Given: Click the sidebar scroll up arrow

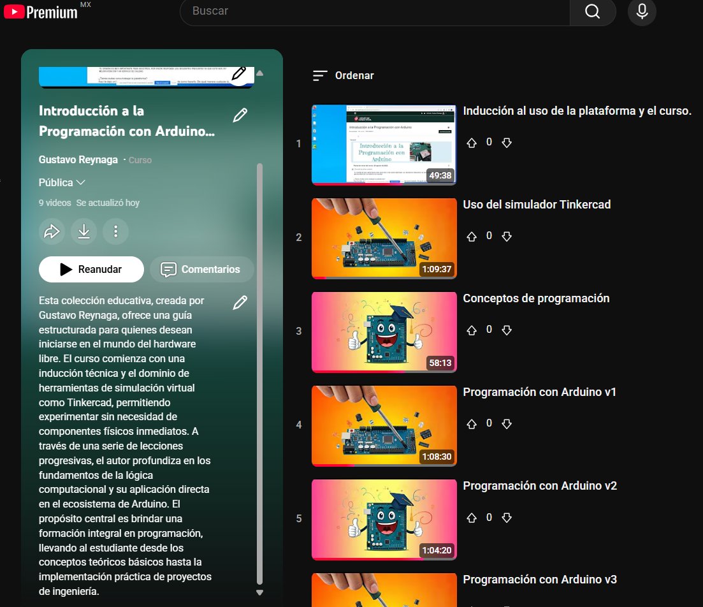Looking at the screenshot, I should [259, 73].
